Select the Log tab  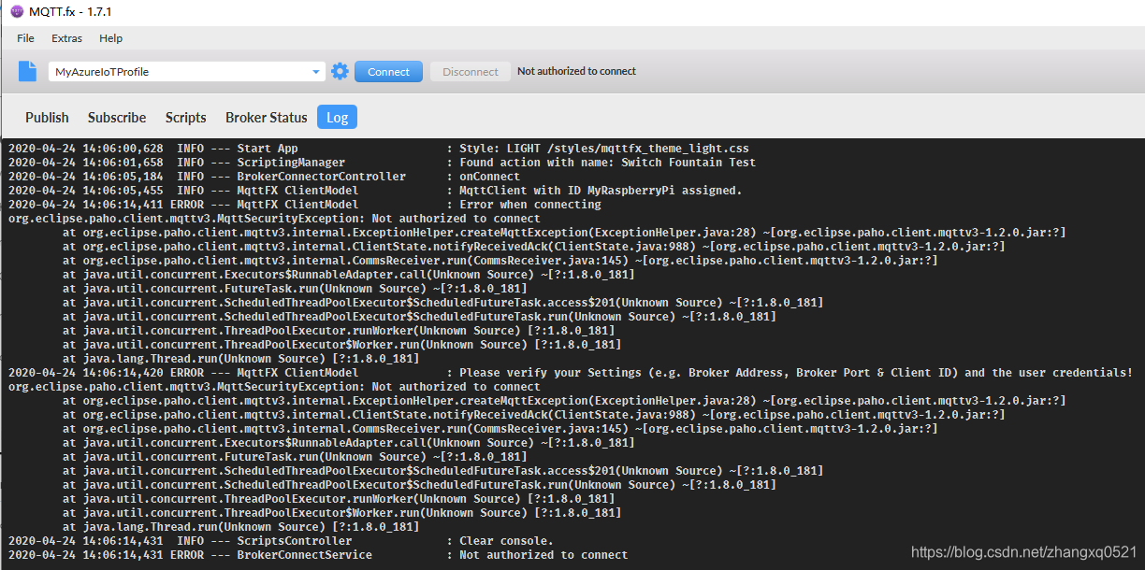[x=337, y=117]
